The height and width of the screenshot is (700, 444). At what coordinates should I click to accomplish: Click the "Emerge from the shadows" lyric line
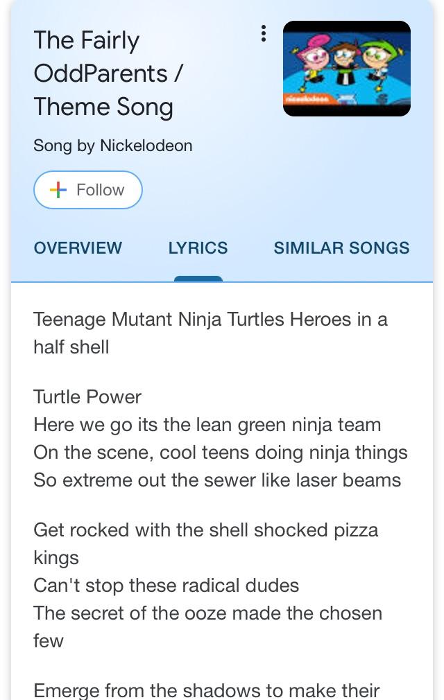[207, 690]
